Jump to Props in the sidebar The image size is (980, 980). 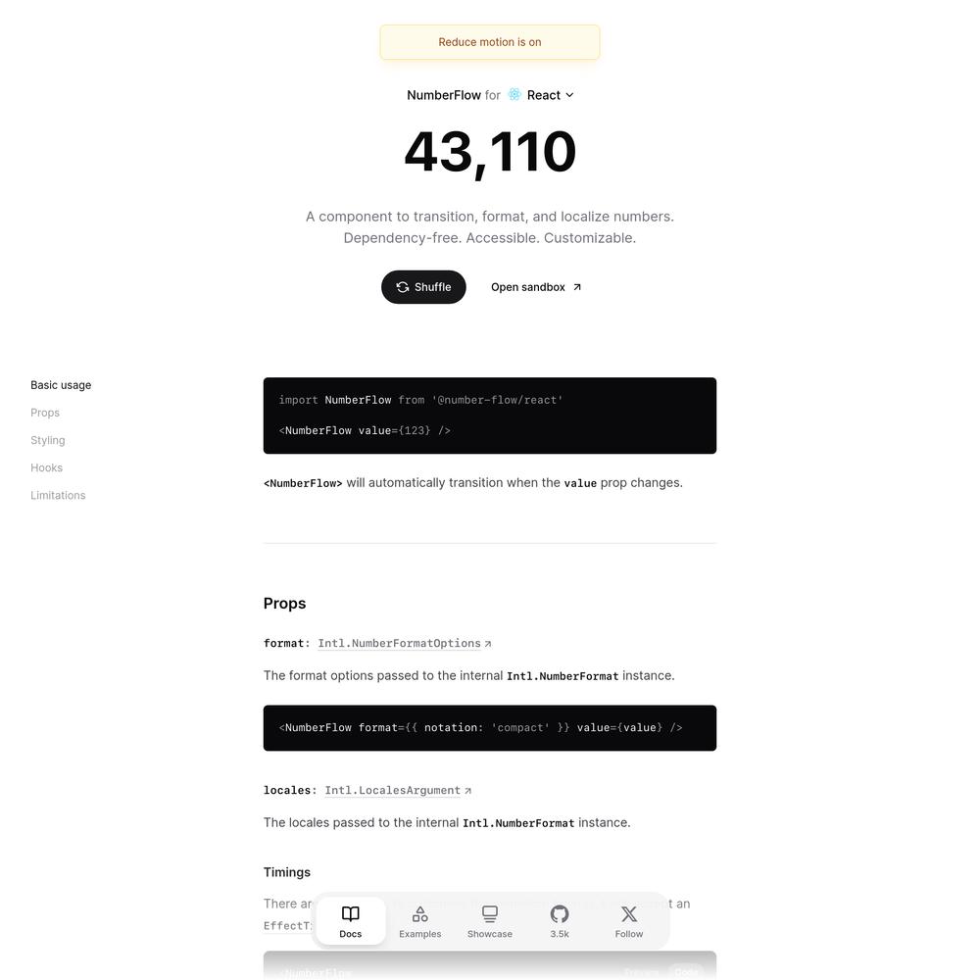(x=45, y=413)
